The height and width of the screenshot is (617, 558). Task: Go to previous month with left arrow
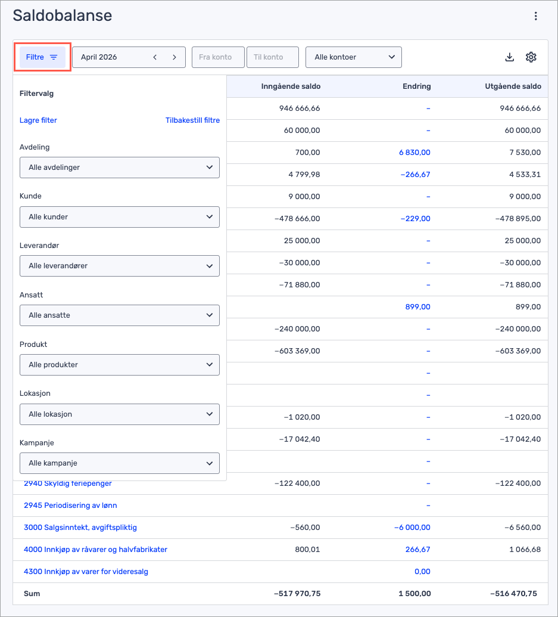(x=155, y=57)
